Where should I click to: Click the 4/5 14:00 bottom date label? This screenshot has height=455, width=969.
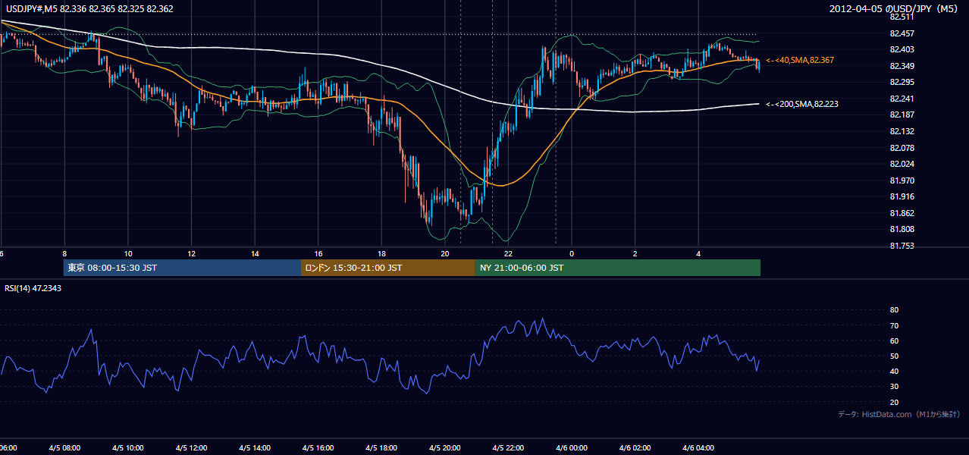[x=256, y=448]
